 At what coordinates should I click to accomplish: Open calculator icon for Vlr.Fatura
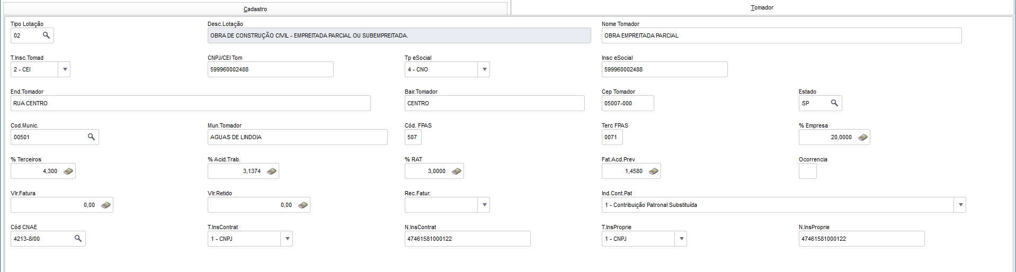click(105, 205)
